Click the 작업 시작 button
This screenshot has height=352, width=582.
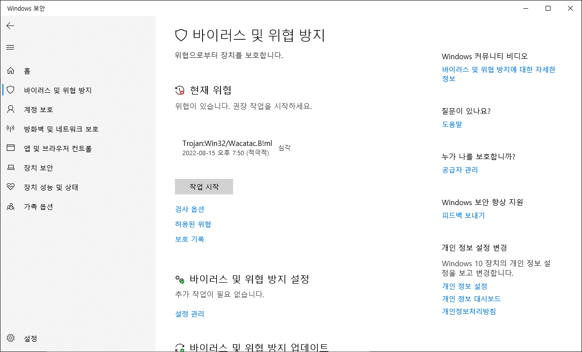(204, 187)
